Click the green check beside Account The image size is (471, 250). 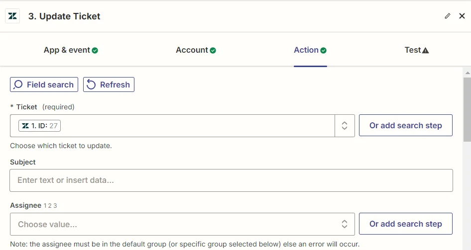tap(213, 50)
